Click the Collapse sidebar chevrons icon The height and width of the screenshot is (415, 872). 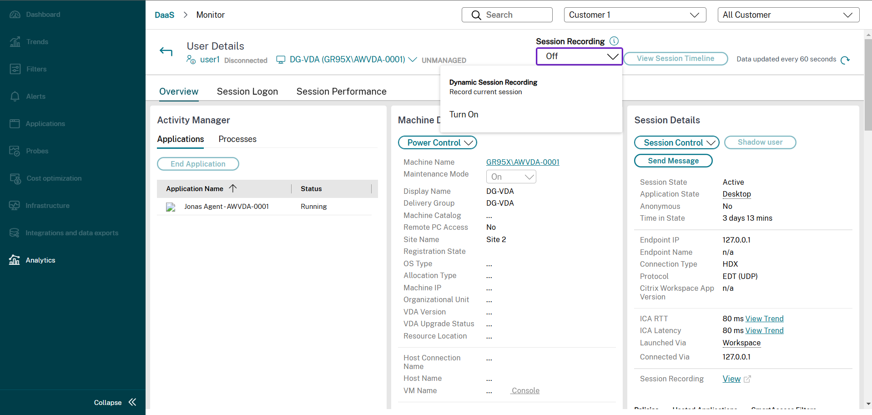(x=132, y=402)
